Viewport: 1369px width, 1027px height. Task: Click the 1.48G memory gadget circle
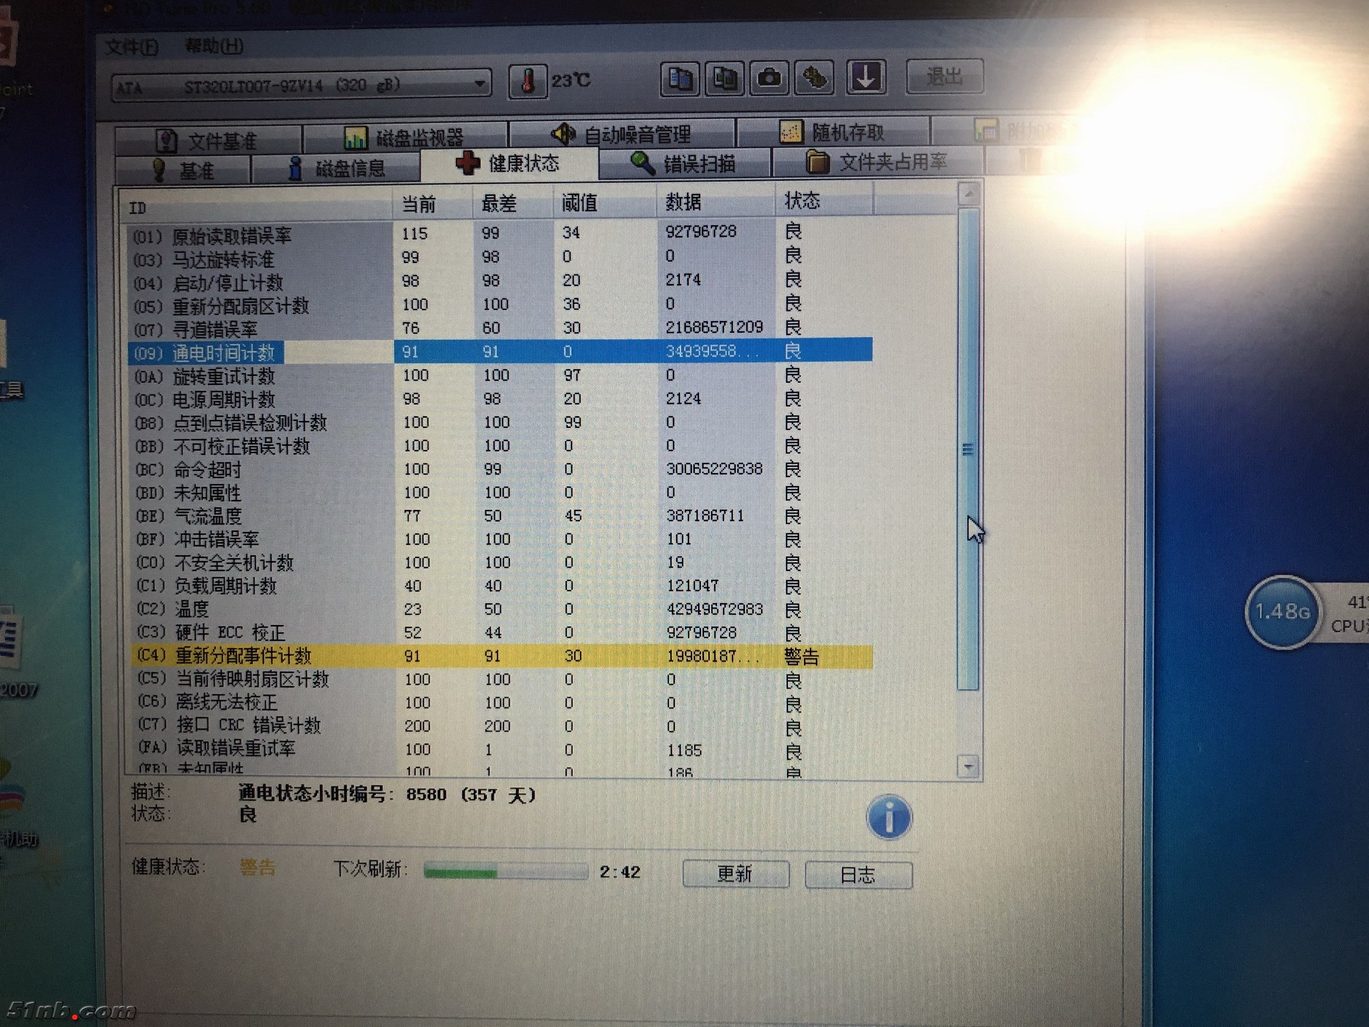1282,611
